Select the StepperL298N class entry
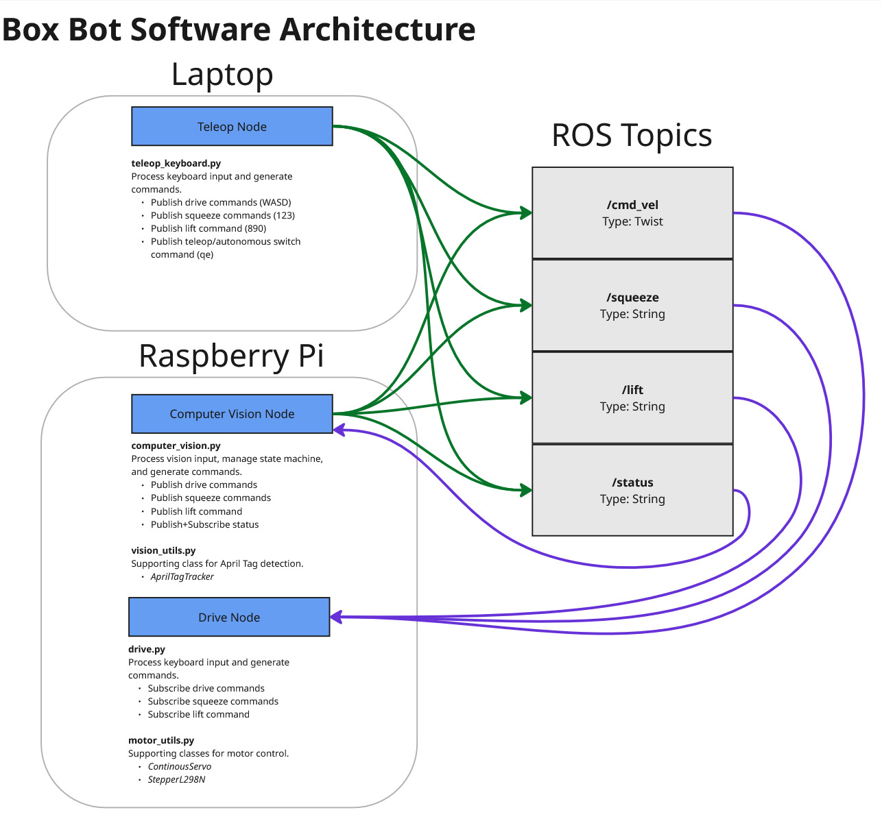This screenshot has width=882, height=832. 177,779
